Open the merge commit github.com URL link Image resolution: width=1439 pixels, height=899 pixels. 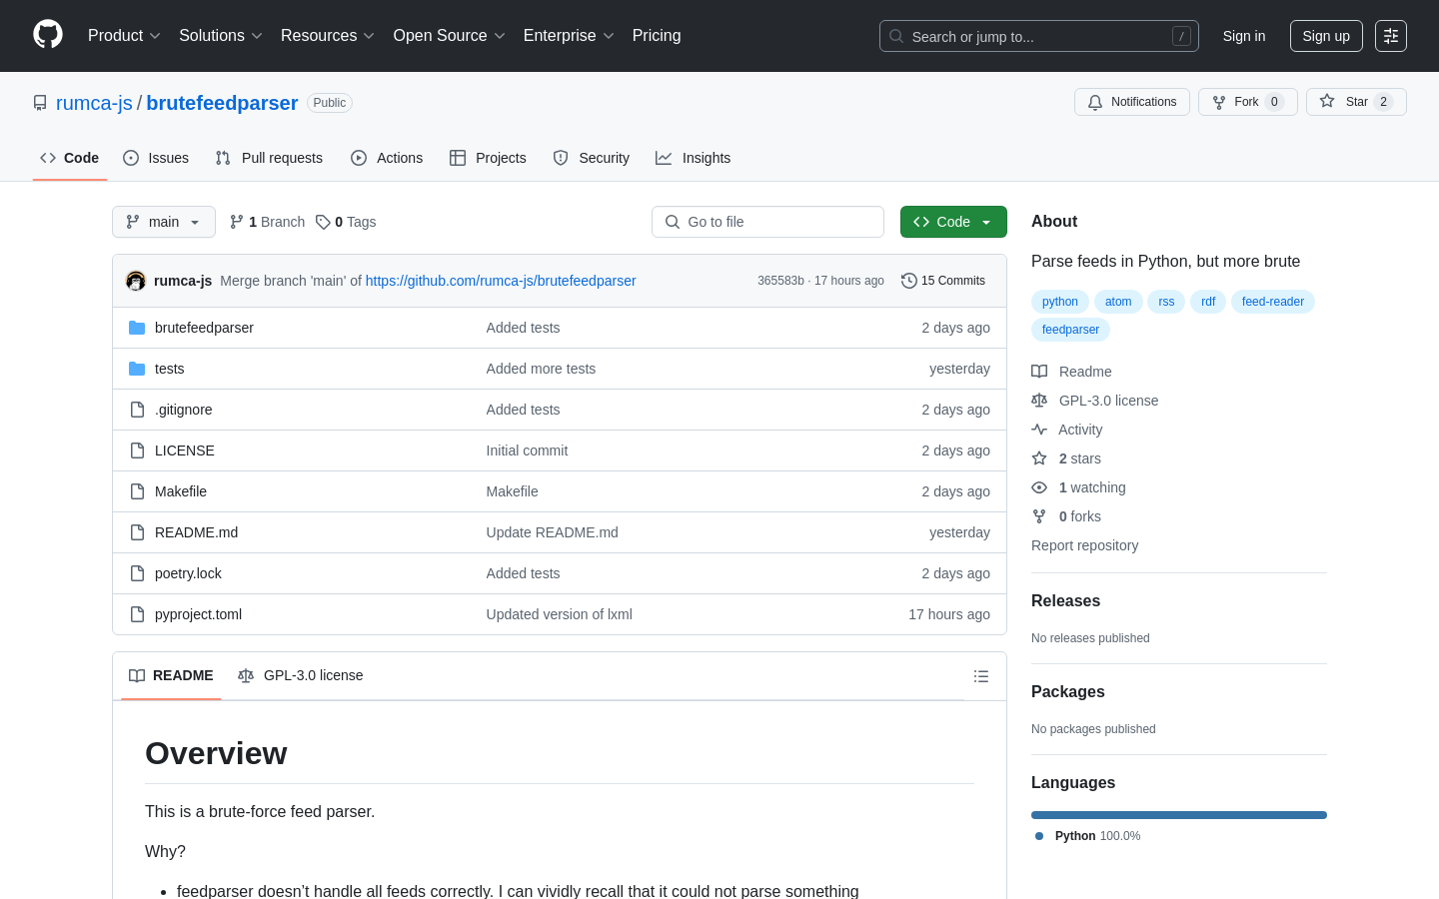(501, 281)
